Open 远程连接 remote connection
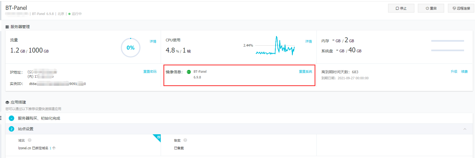 [461, 8]
